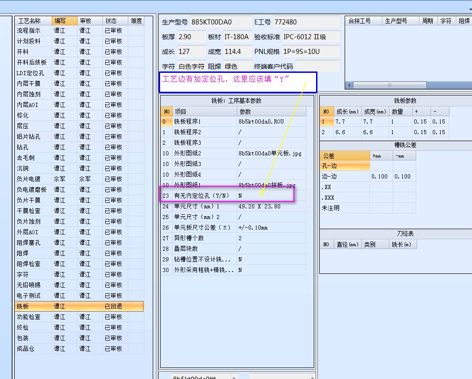
Task: Select the 铣板程序1 row value 8b5kt00da0.ROU
Action: pos(261,122)
